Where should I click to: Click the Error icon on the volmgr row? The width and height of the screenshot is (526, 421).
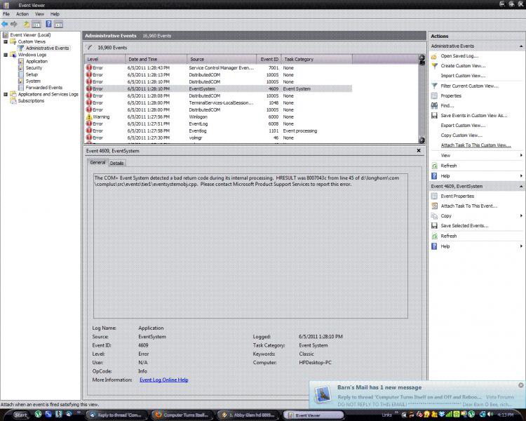[x=89, y=138]
